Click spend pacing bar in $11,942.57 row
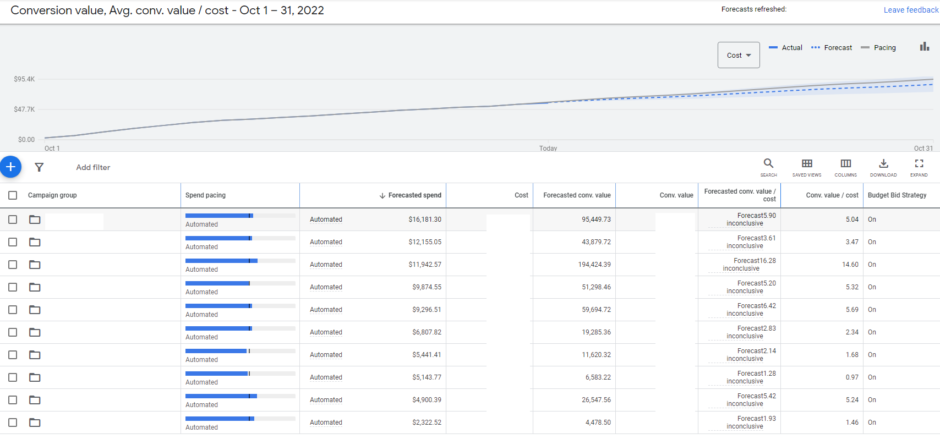The height and width of the screenshot is (439, 940). [241, 261]
